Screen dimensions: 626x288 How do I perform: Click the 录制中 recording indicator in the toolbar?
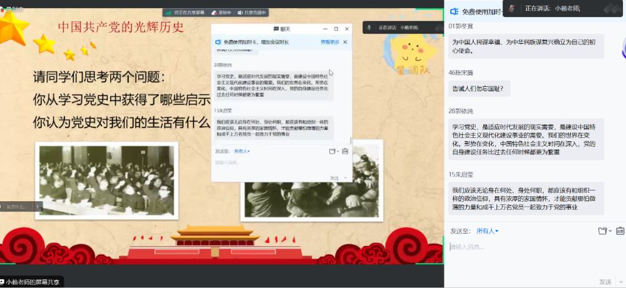coord(221,12)
